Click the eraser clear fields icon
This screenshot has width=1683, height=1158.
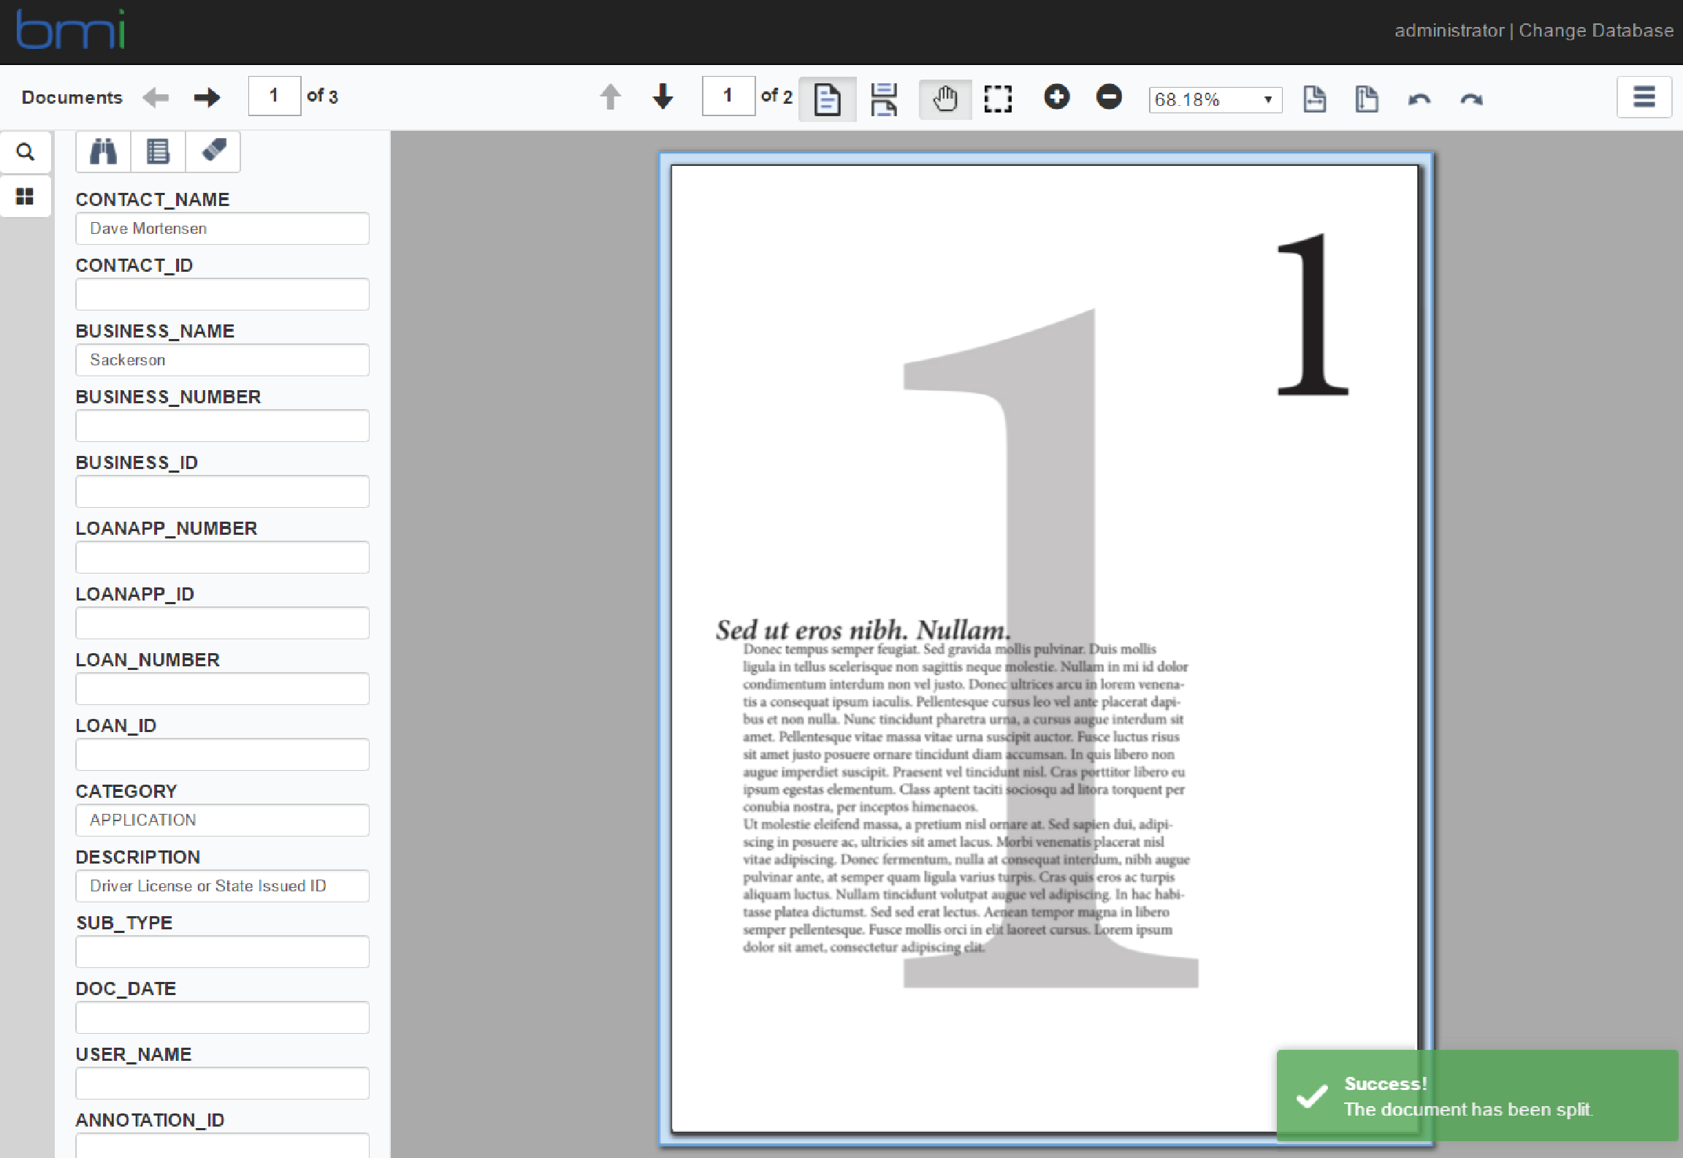coord(213,152)
